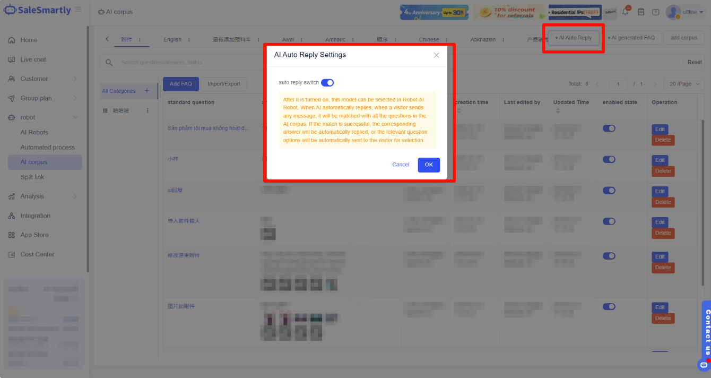Screen dimensions: 711x378
Task: Open the clipboard task list icon
Action: [x=641, y=12]
